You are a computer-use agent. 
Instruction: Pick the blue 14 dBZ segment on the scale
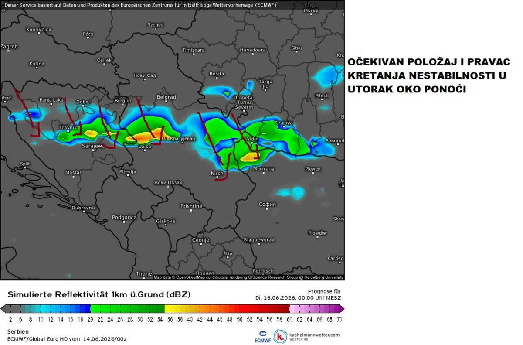click(60, 309)
